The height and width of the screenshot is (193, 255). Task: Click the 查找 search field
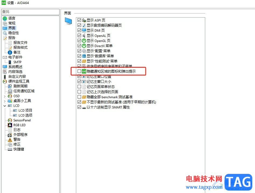point(30,12)
